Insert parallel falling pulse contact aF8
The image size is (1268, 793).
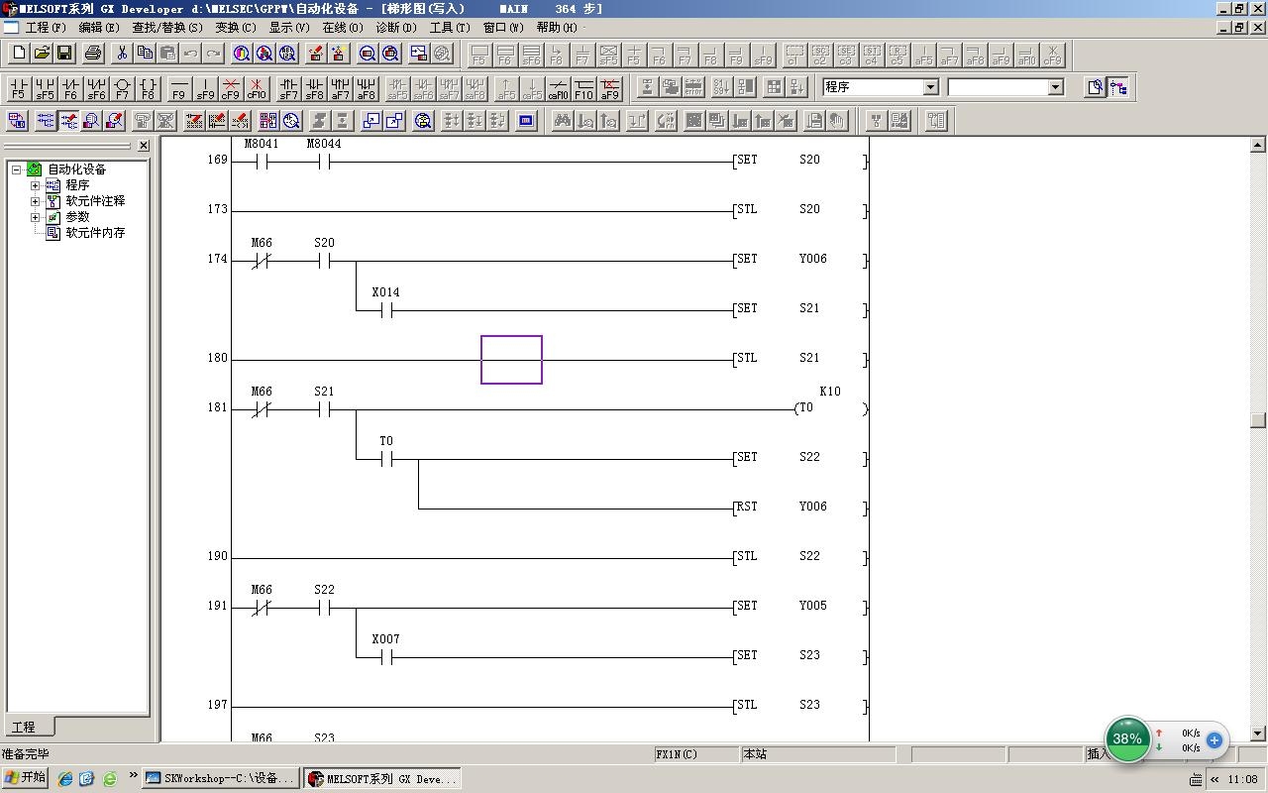pyautogui.click(x=366, y=88)
